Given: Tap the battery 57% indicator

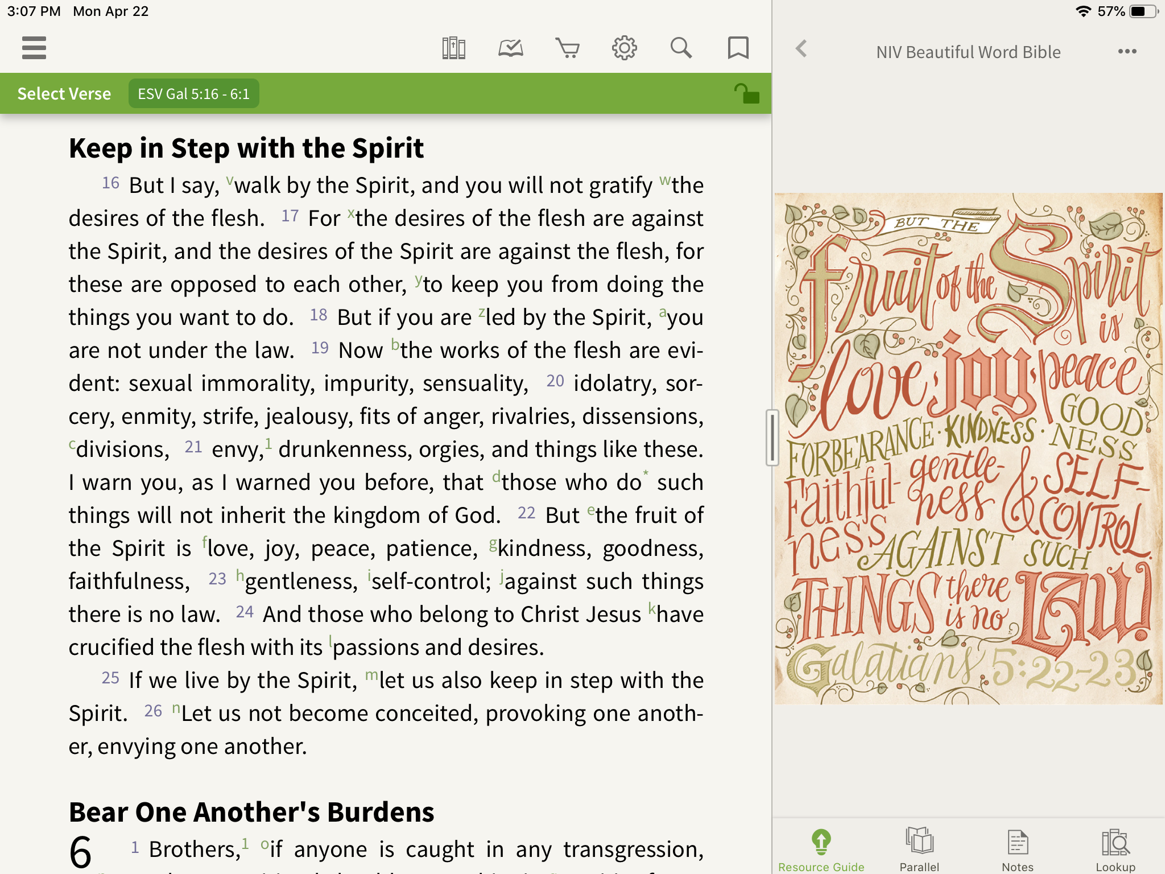Looking at the screenshot, I should pos(1128,11).
